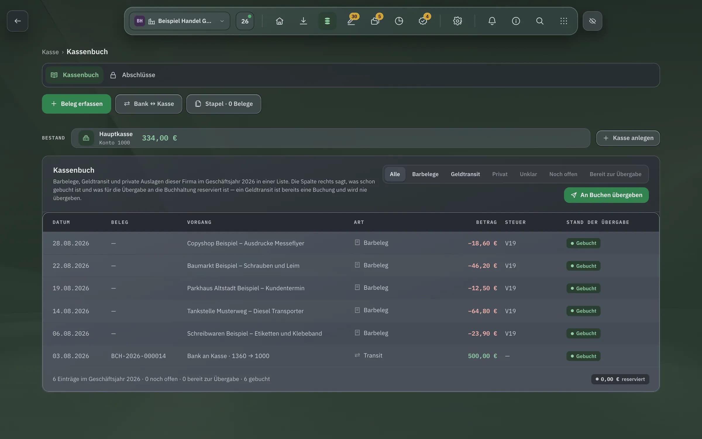The height and width of the screenshot is (439, 702).
Task: Click the Hauptkasse cash register icon
Action: click(x=86, y=138)
